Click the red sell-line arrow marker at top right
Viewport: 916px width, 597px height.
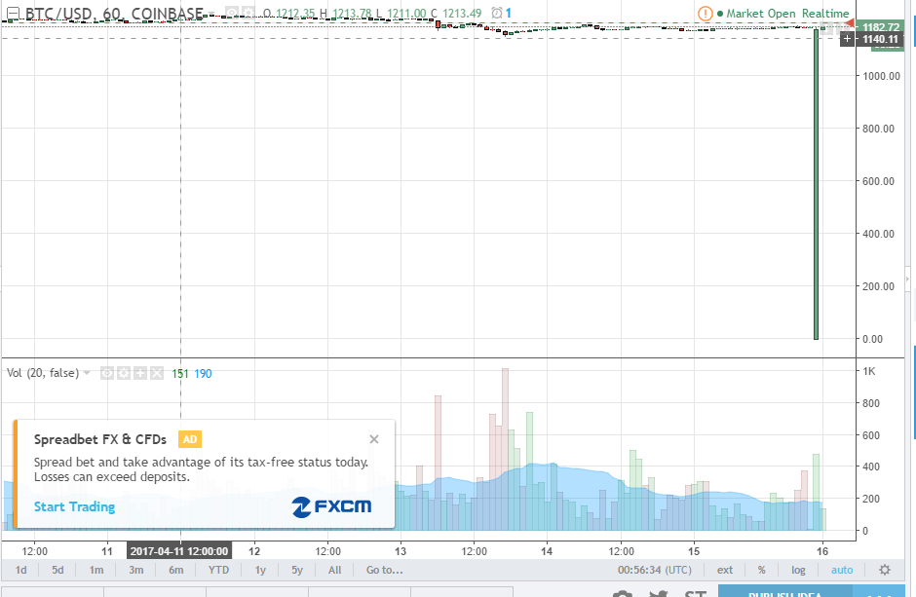tap(850, 22)
